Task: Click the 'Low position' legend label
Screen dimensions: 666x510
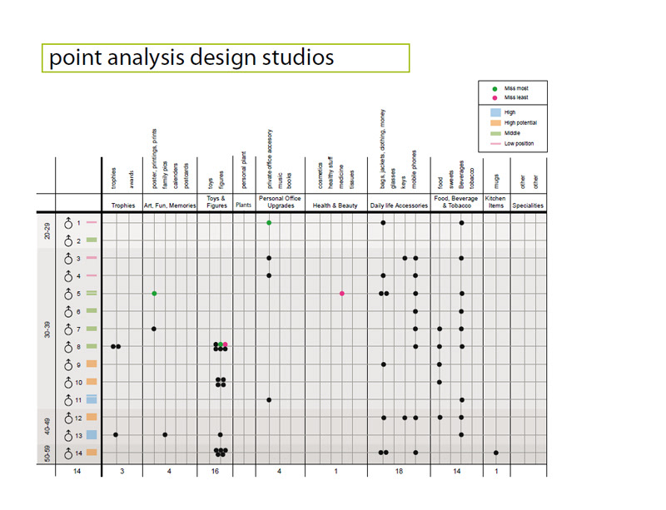Action: tap(519, 144)
